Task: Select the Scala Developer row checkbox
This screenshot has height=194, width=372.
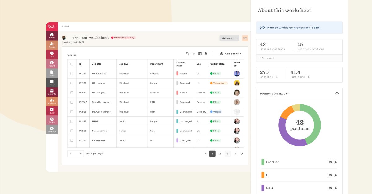Action: click(x=72, y=102)
